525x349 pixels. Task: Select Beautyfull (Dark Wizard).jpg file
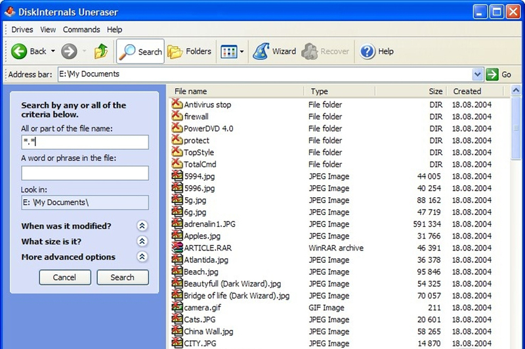[232, 284]
